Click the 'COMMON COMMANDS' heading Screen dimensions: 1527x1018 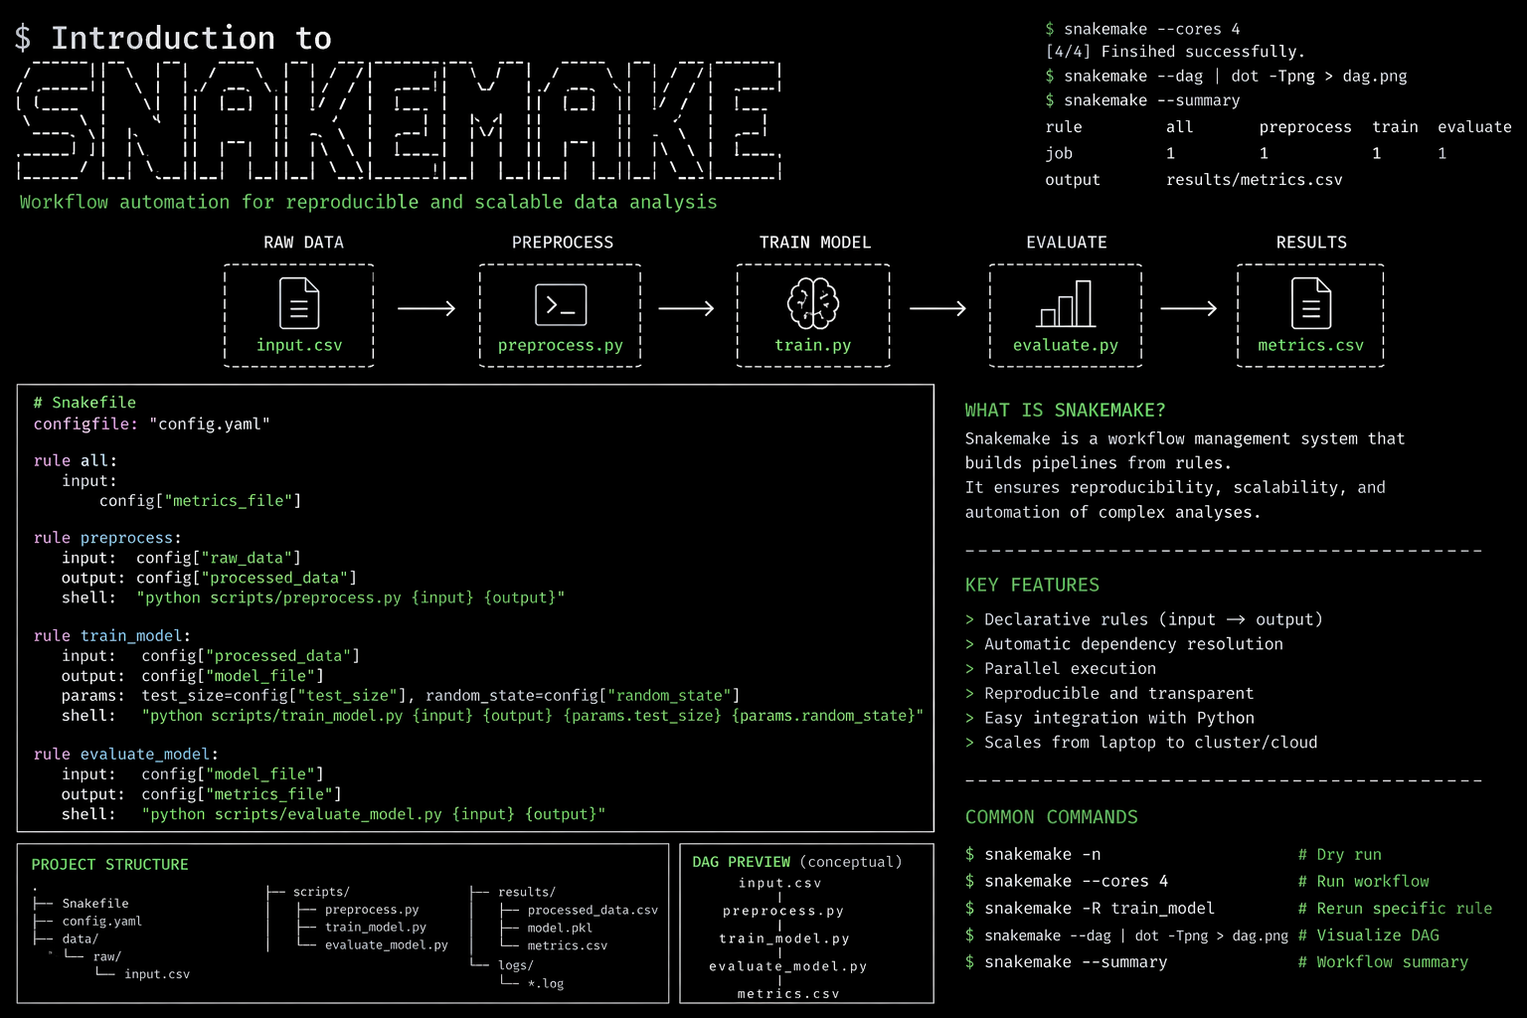(1051, 817)
